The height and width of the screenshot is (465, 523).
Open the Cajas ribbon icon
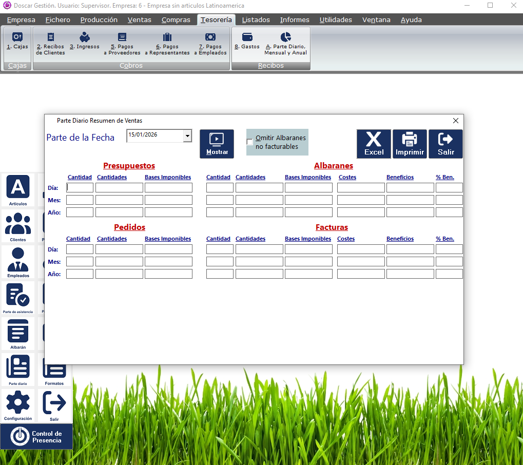tap(17, 41)
